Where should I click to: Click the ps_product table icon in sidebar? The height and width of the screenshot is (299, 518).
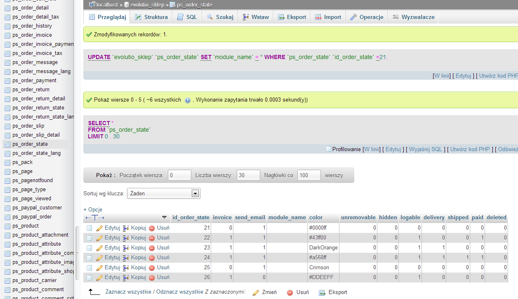coord(7,226)
